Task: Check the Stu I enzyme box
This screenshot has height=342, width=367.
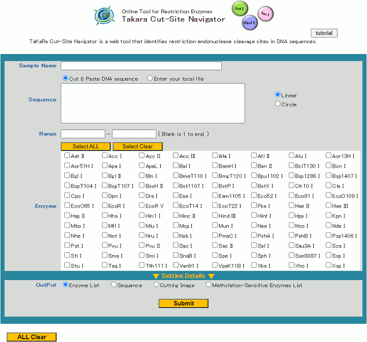Action: pyautogui.click(x=67, y=265)
